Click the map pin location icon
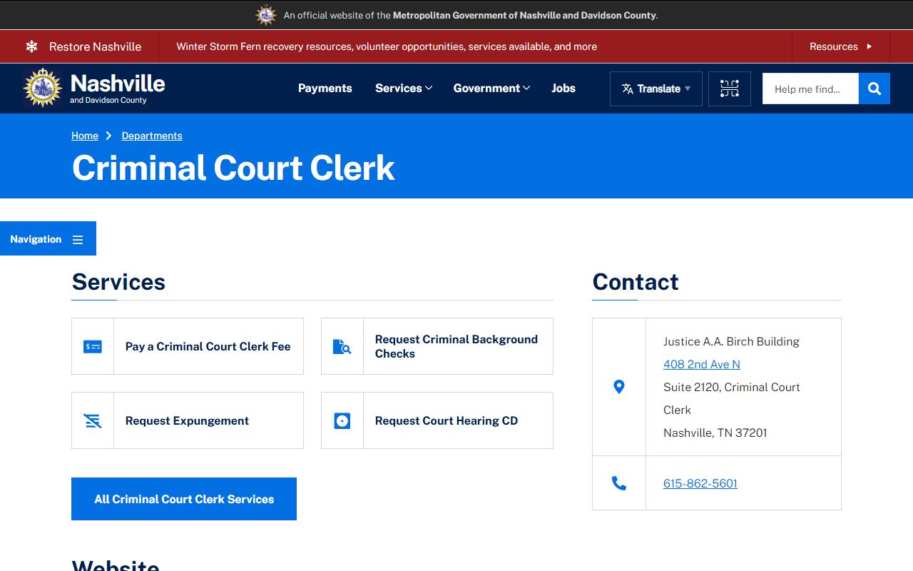This screenshot has height=571, width=913. [619, 387]
